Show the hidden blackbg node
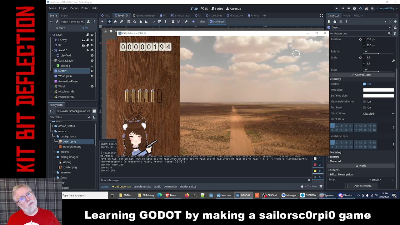The width and height of the screenshot is (400, 225). (x=92, y=66)
